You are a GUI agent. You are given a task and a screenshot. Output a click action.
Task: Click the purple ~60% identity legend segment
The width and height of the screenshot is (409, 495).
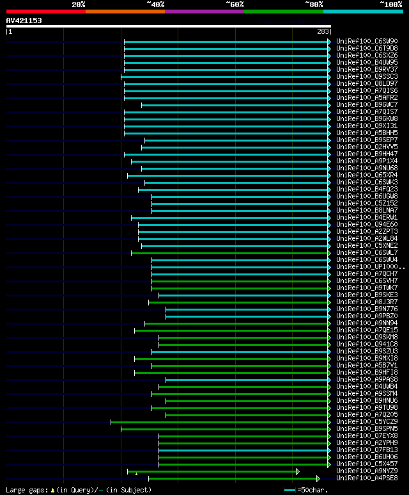204,12
